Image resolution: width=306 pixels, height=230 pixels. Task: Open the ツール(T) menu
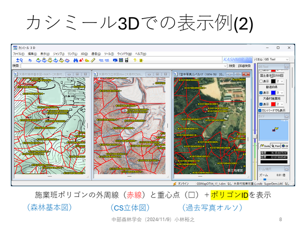[x=109, y=54]
